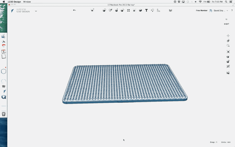Viewport: 235px width, 147px height.
Task: Select the Measure tool
Action: [x=159, y=11]
